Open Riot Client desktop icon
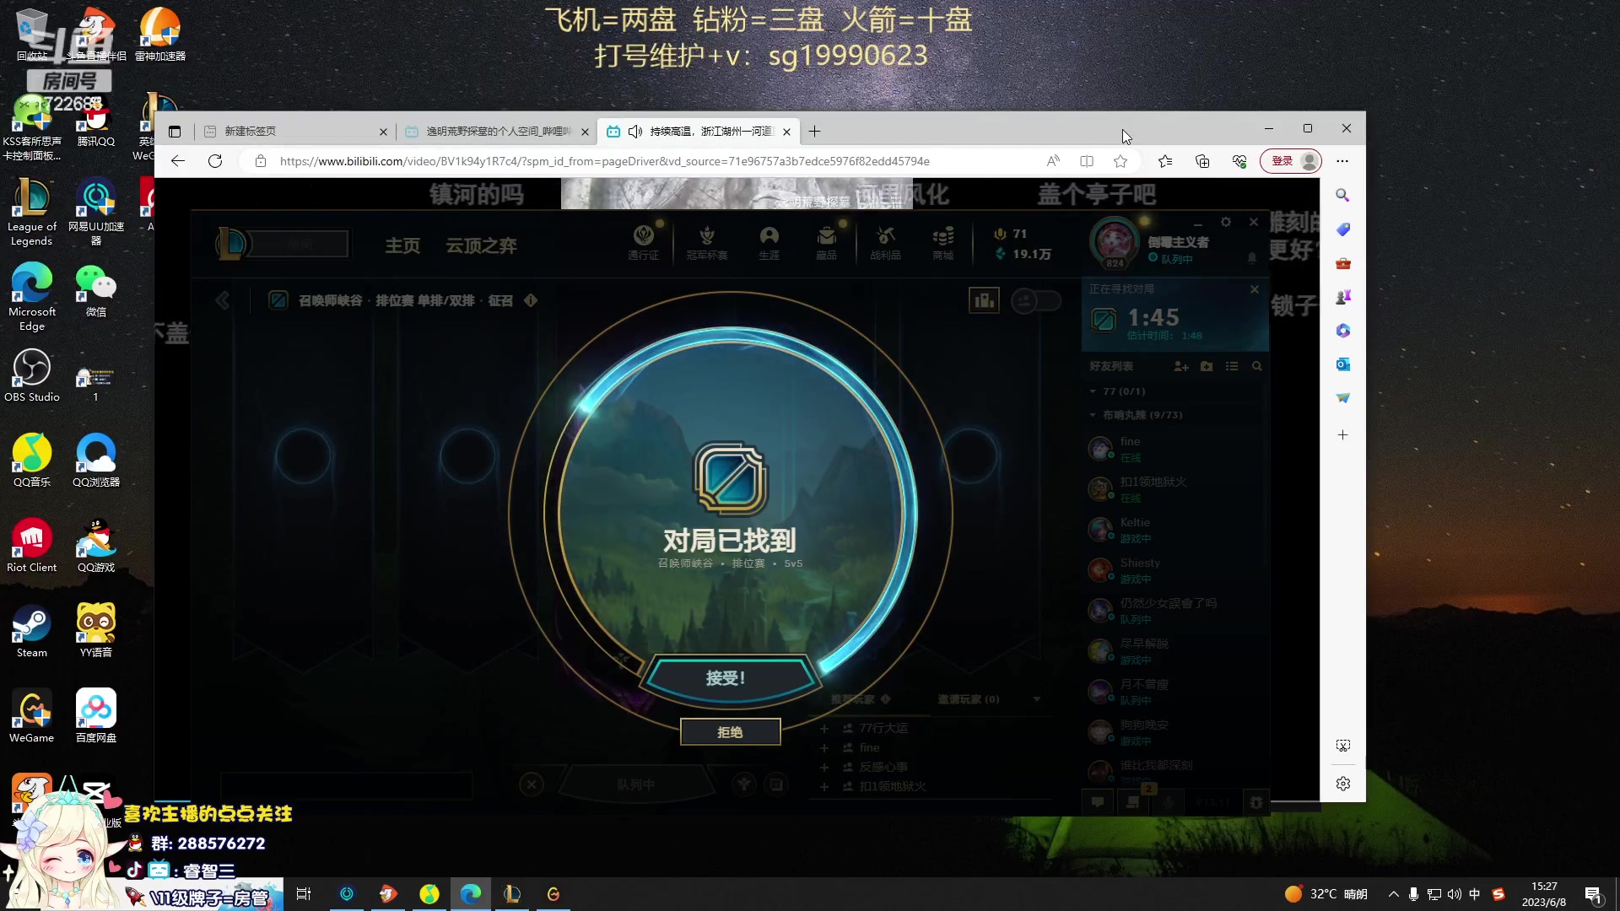Viewport: 1620px width, 911px height. point(32,546)
